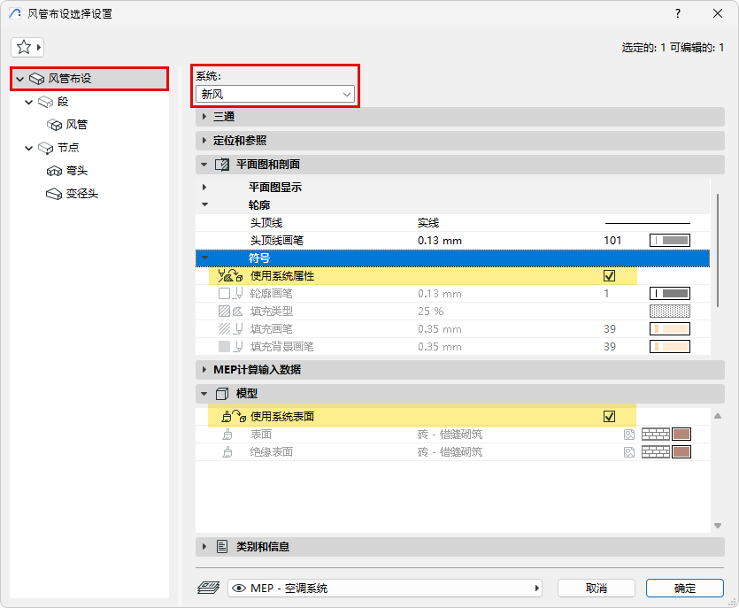Click the 绝缘表面 brown color swatch
739x608 pixels.
(681, 452)
